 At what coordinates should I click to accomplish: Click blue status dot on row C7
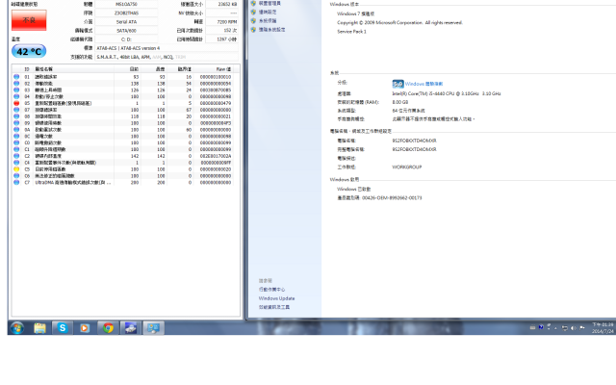(x=16, y=182)
